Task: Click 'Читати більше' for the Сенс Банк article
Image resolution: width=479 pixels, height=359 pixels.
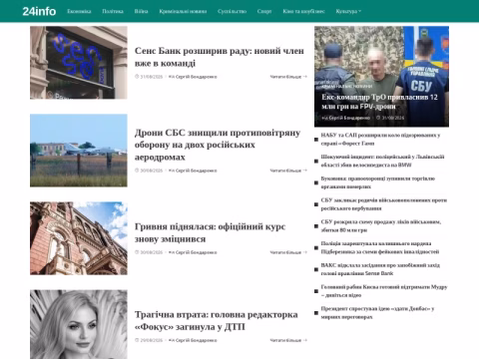Action: click(288, 77)
